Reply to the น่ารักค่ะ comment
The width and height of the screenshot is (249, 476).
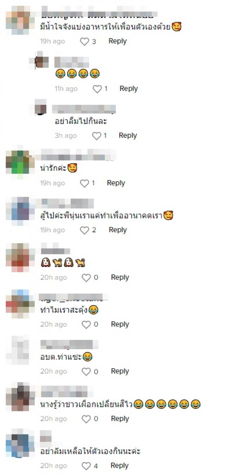[x=116, y=183]
